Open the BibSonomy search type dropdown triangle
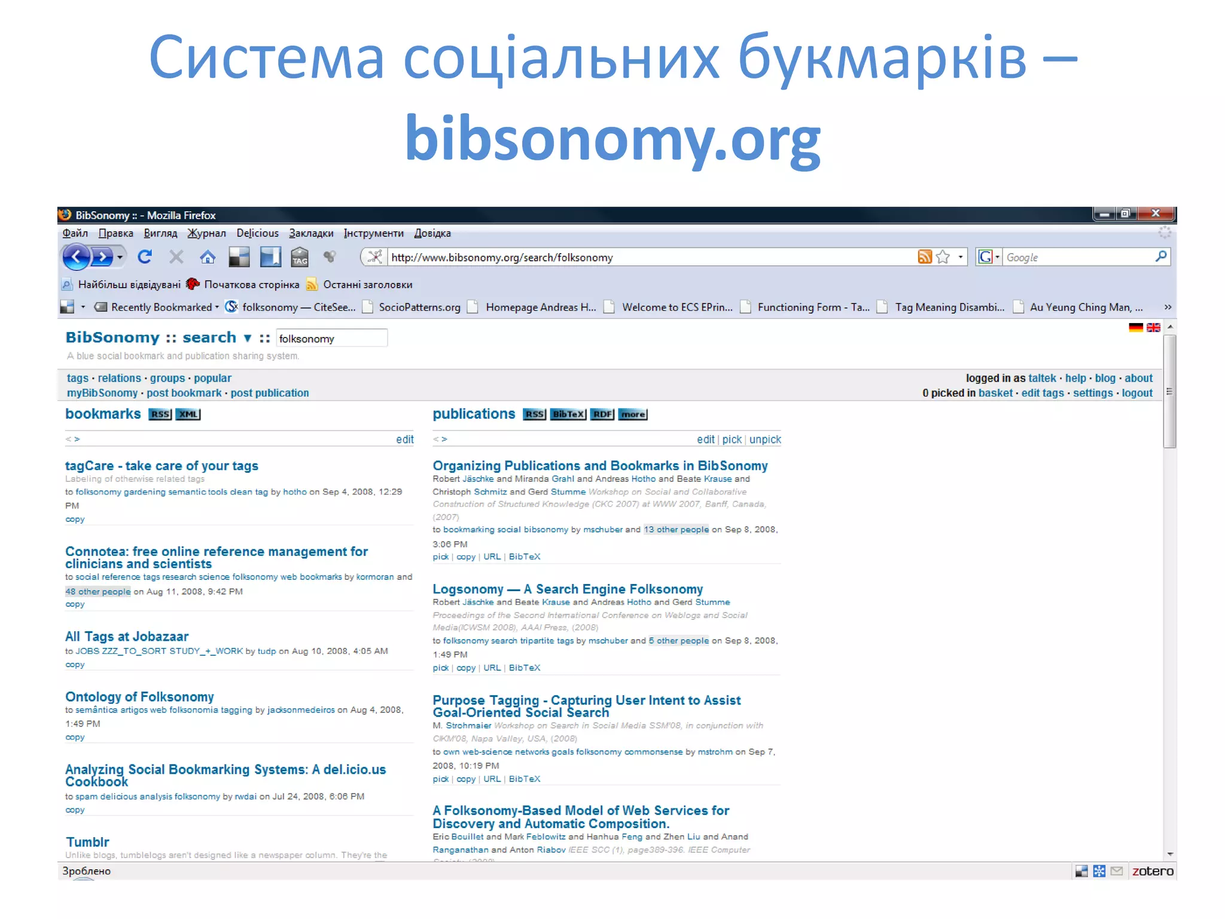The width and height of the screenshot is (1225, 919). [248, 338]
